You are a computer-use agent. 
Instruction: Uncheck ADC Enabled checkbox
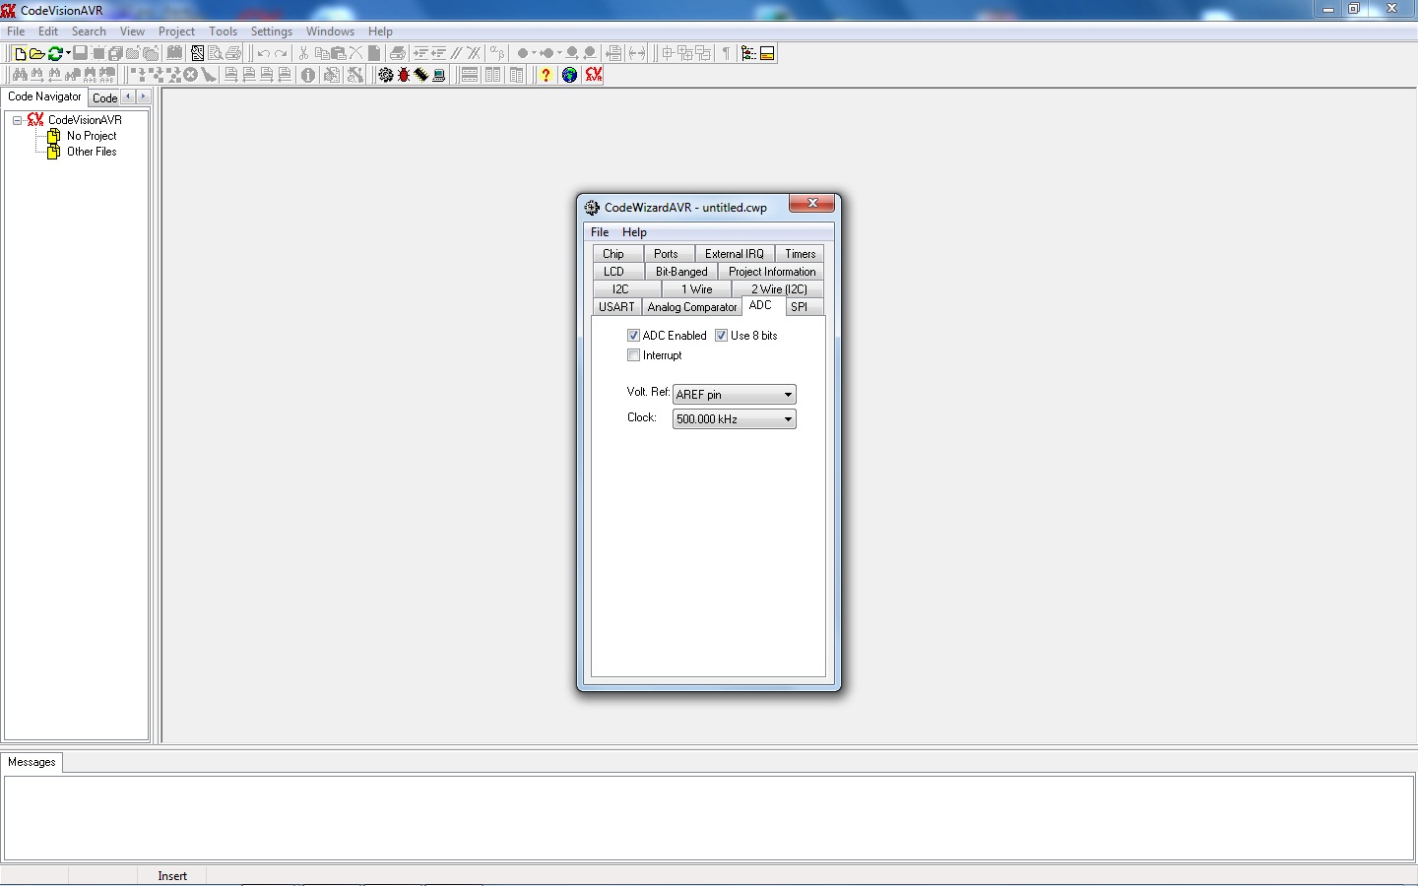pyautogui.click(x=633, y=336)
